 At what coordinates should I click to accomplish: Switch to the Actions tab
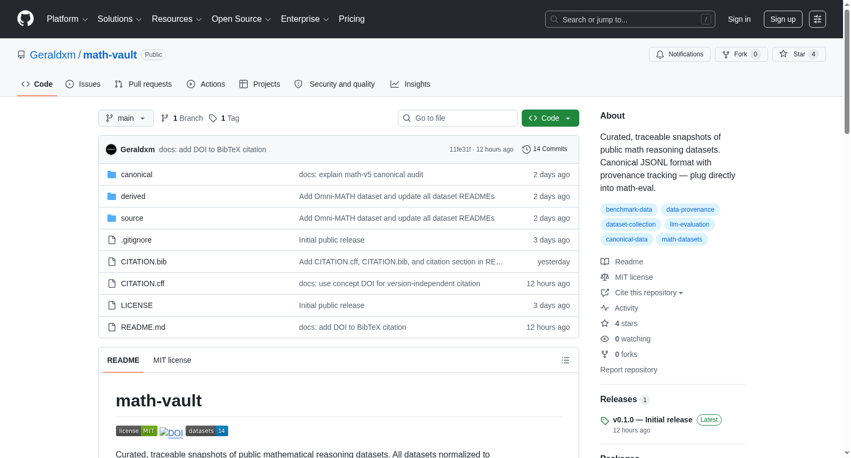206,84
